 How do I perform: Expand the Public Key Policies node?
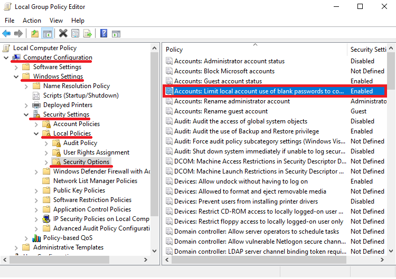[x=36, y=191]
